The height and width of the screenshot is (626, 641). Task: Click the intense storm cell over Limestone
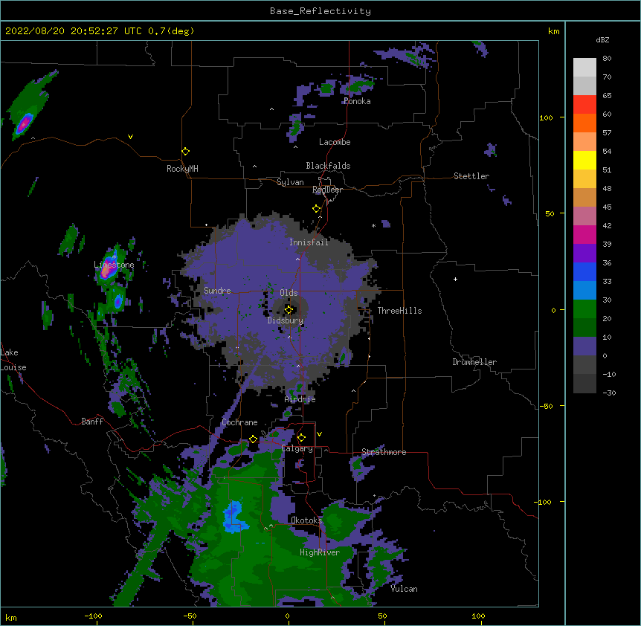pyautogui.click(x=108, y=268)
